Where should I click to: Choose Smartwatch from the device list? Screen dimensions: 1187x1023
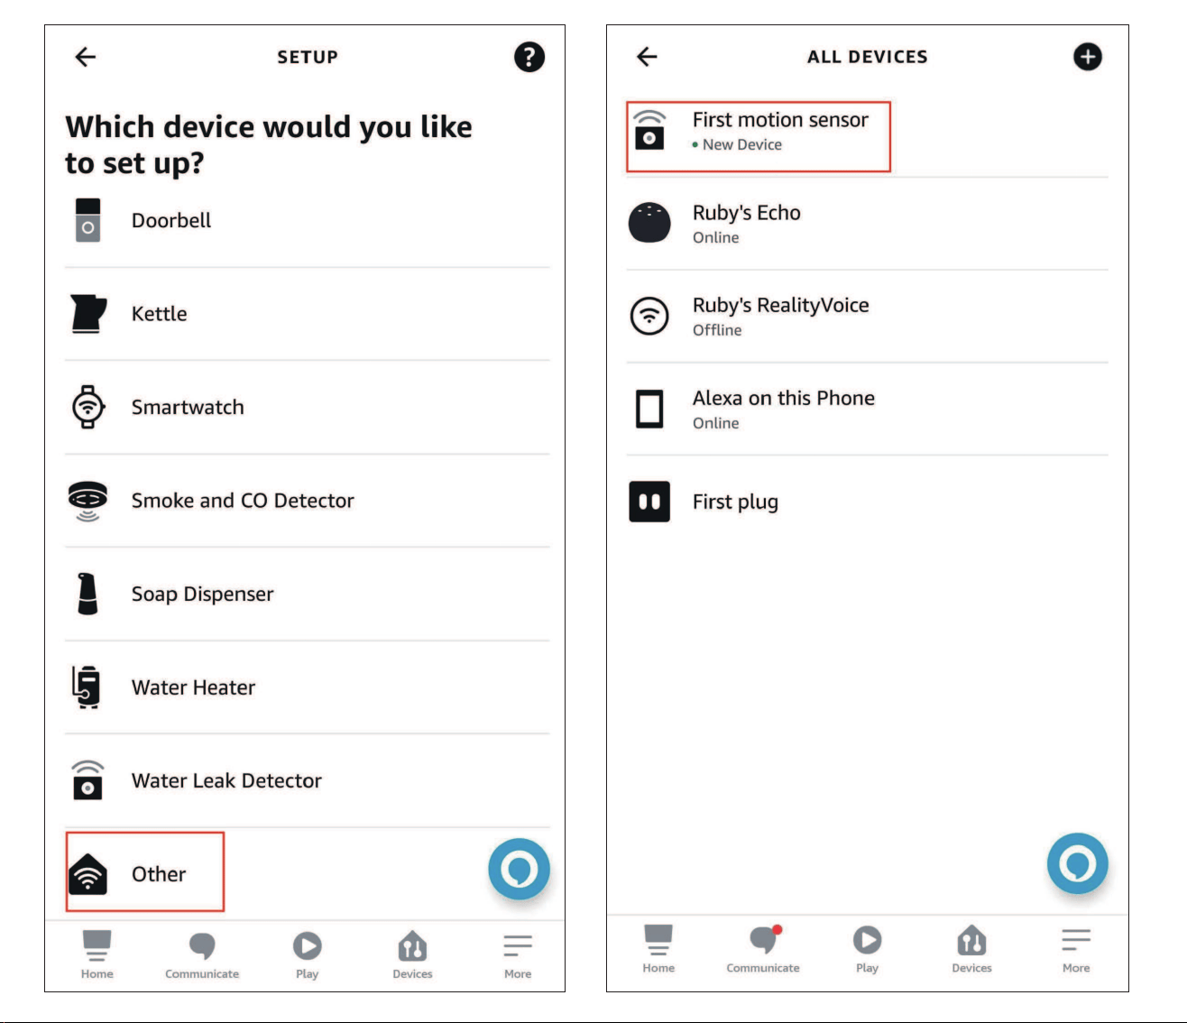308,408
